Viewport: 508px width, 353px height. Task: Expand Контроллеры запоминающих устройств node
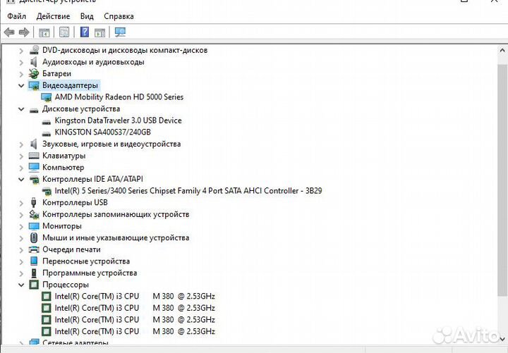(21, 215)
